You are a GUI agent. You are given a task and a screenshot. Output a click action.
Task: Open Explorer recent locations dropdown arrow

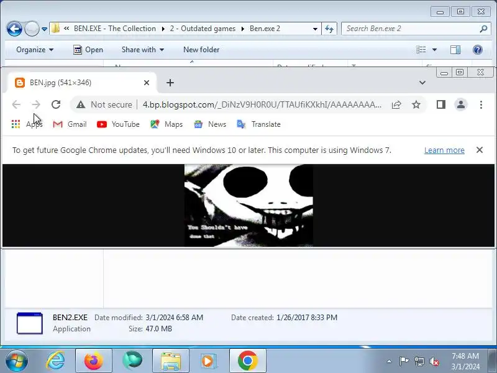click(x=44, y=29)
